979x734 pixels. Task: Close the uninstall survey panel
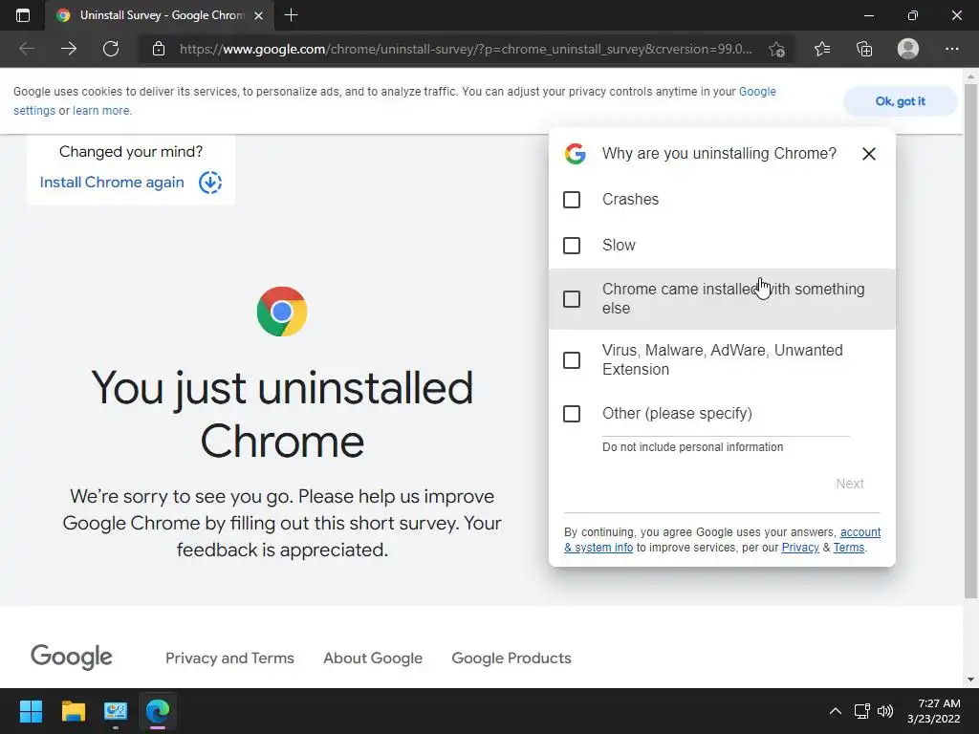[x=868, y=154]
